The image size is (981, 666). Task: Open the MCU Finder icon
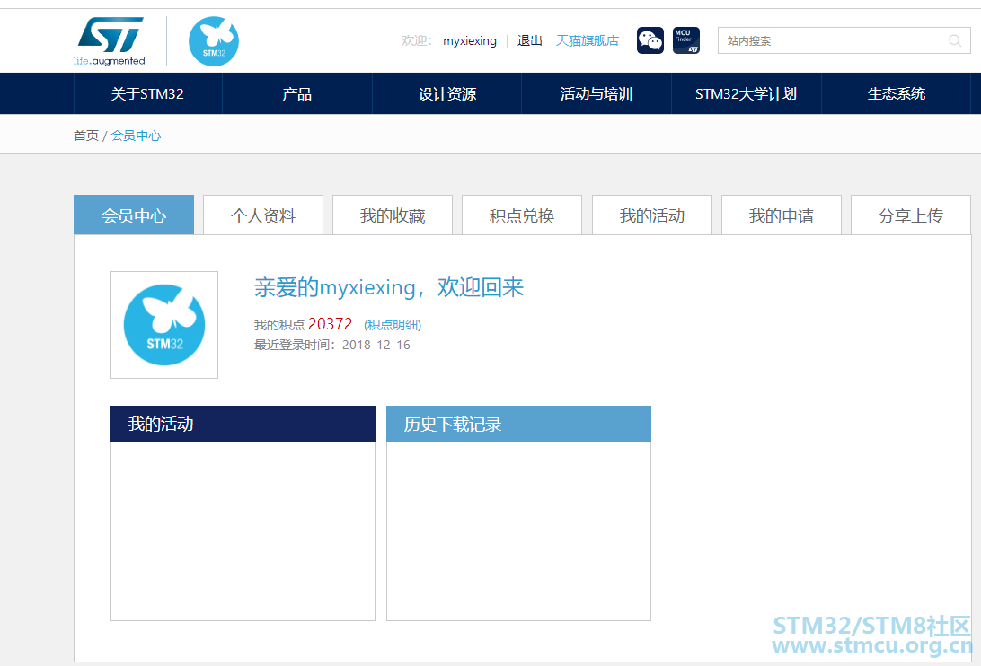(685, 40)
